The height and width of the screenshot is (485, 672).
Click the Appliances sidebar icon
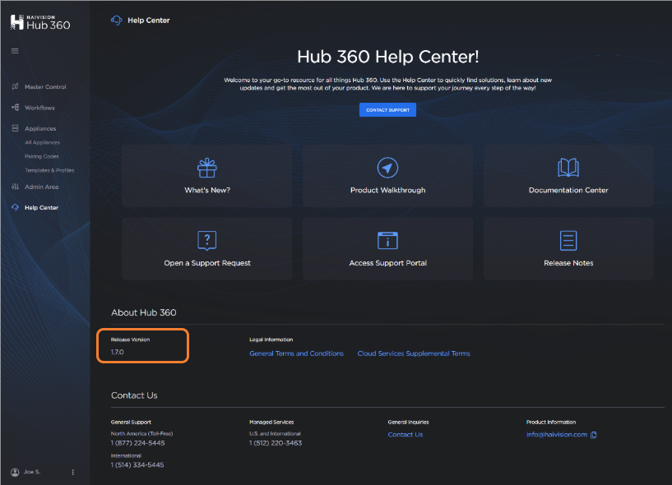[15, 128]
